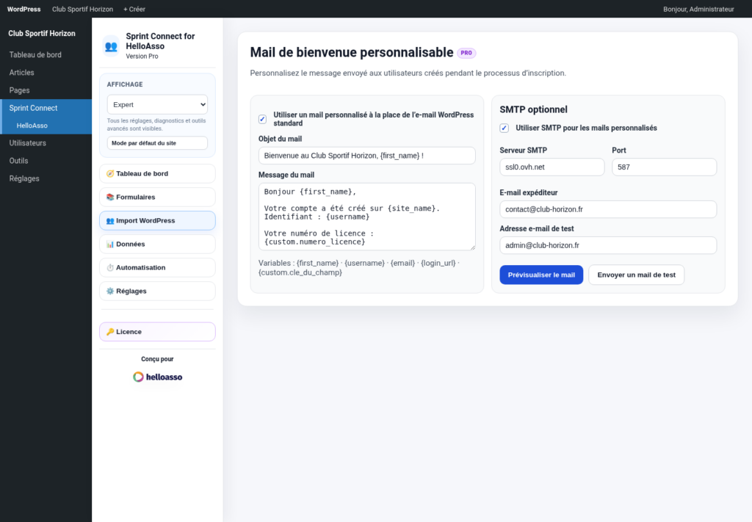This screenshot has width=752, height=522.
Task: Click Mail de bienvenue personnalisable title
Action: pyautogui.click(x=352, y=52)
